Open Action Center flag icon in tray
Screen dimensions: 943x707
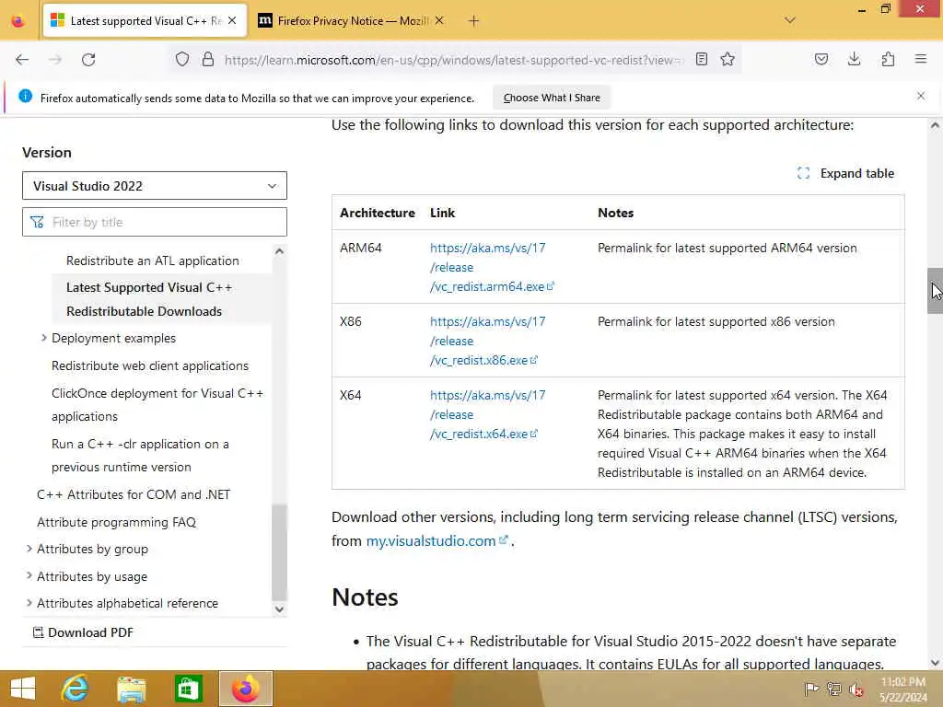point(811,689)
